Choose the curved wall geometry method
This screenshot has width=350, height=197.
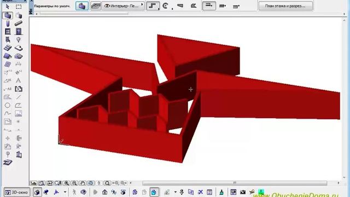(165, 6)
